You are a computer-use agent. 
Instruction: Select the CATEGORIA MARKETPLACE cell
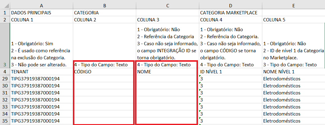[x=230, y=13]
